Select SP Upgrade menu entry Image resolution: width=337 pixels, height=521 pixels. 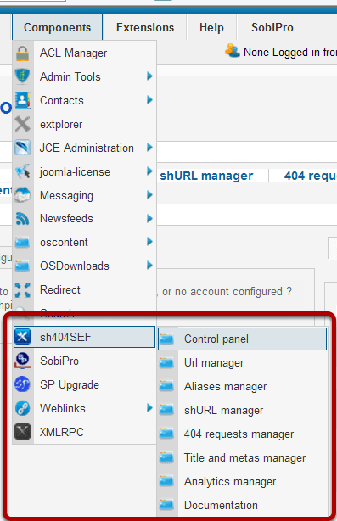(84, 384)
